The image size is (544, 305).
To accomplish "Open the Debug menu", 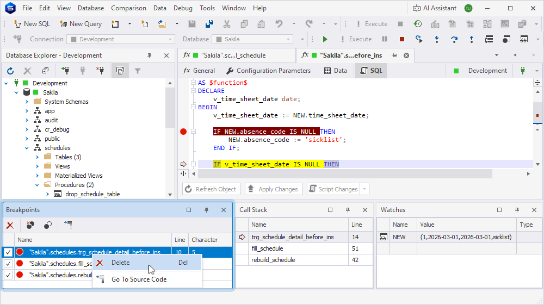I will coord(183,8).
